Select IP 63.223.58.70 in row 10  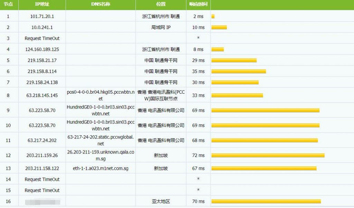[42, 125]
